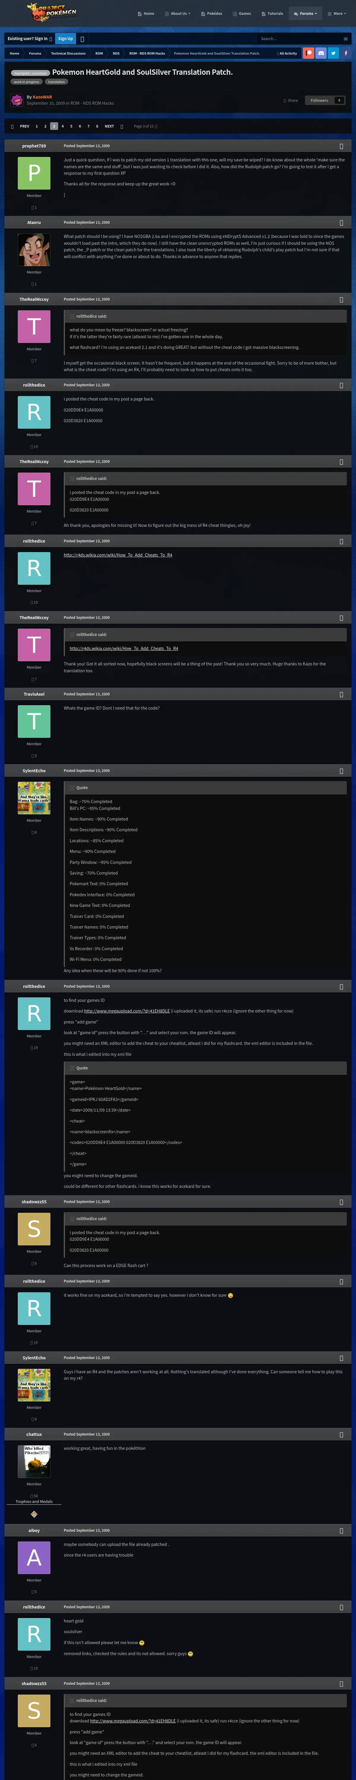The width and height of the screenshot is (356, 1780).
Task: Click the 'work in progress' tag
Action: point(26,82)
